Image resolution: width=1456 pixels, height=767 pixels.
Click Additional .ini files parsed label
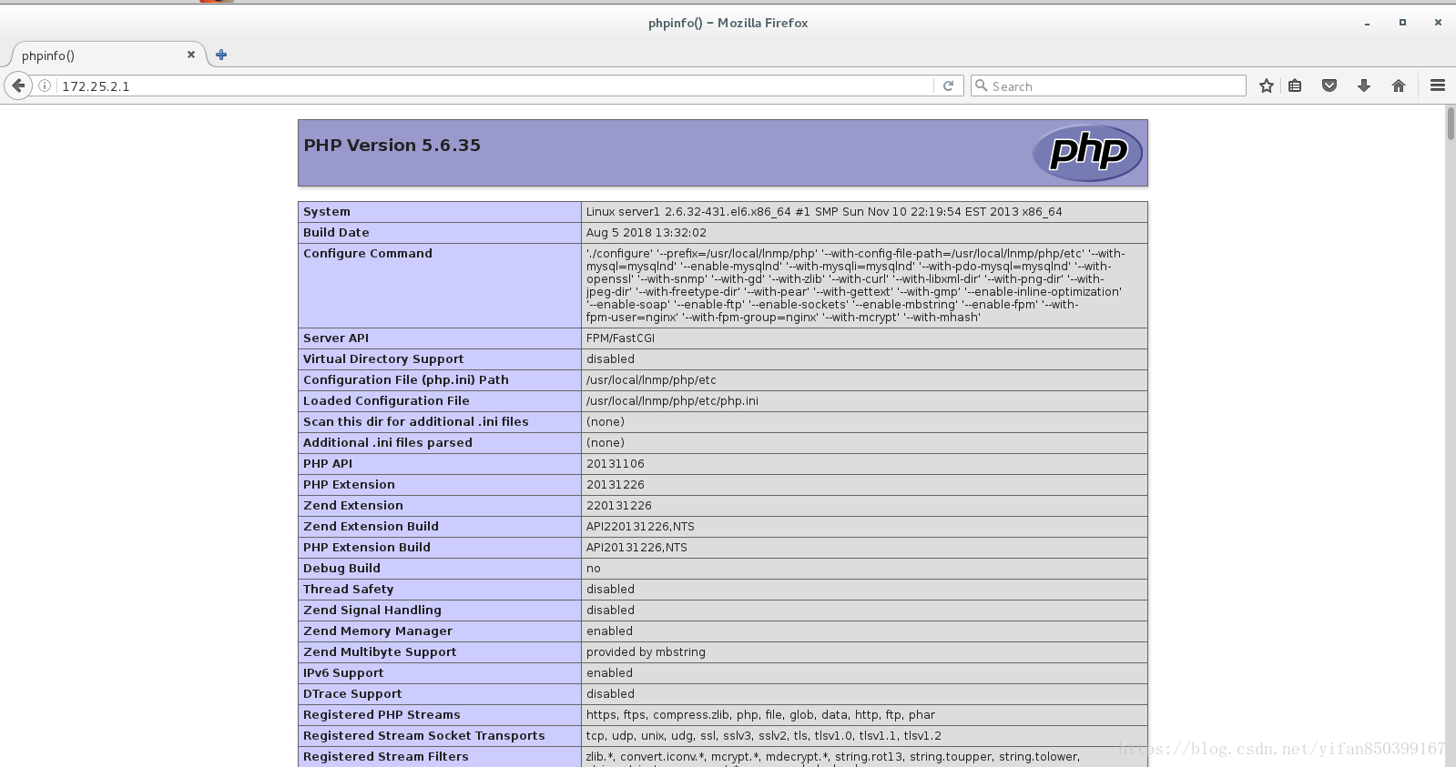click(388, 442)
